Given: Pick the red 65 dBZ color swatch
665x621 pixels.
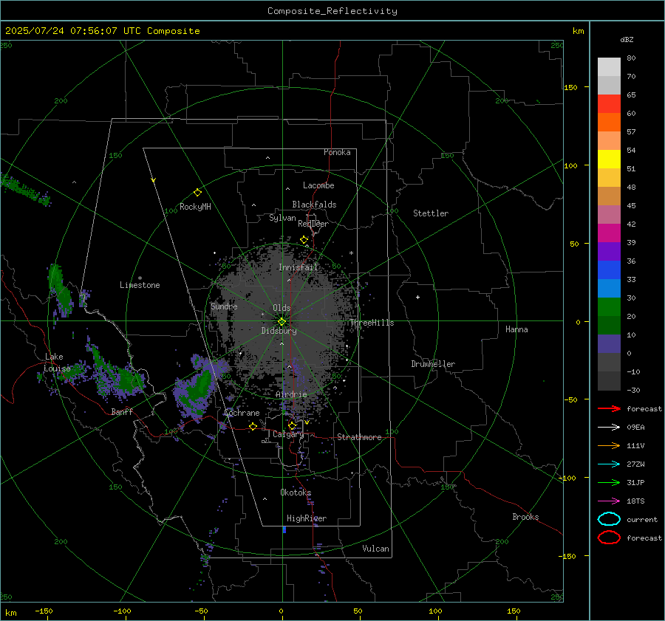Looking at the screenshot, I should point(609,103).
